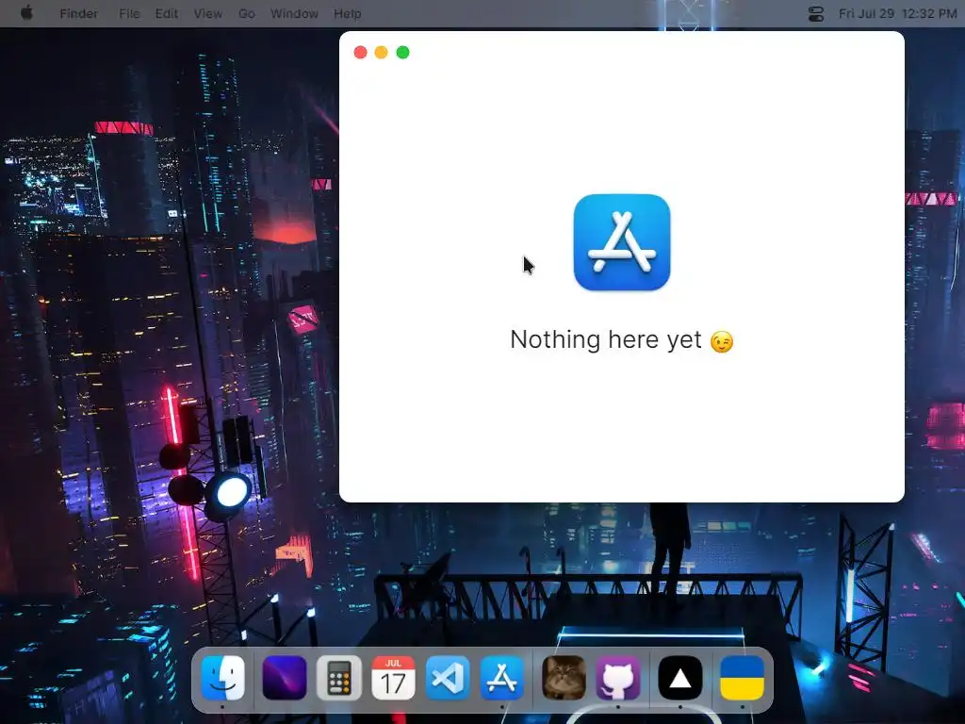Click the large App Store logo in window

pyautogui.click(x=622, y=242)
